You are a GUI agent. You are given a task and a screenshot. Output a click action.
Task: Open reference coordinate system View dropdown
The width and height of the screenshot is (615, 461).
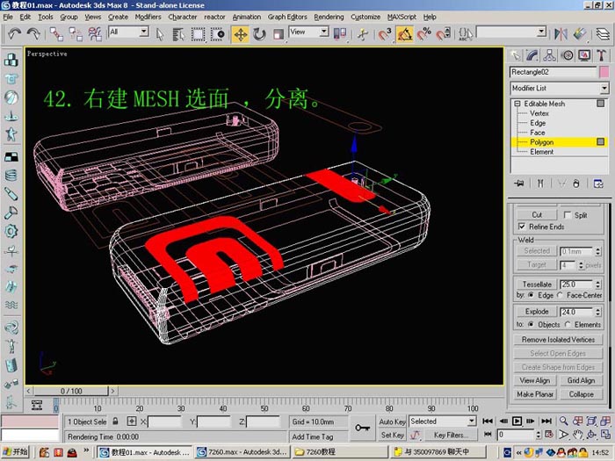[324, 32]
